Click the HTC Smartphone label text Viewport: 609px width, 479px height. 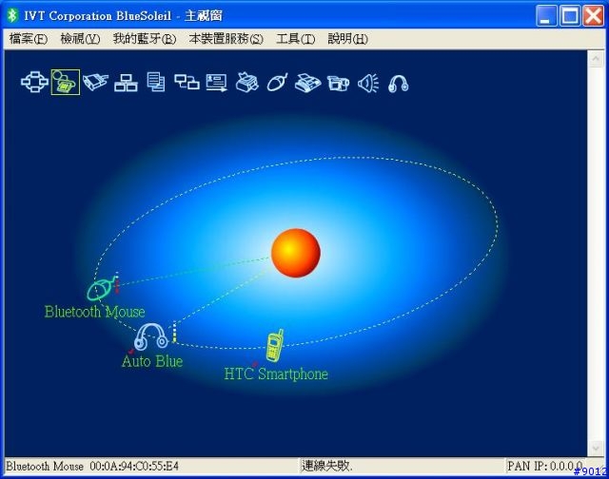point(276,374)
